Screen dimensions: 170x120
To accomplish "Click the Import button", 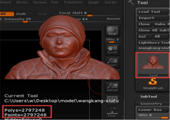I will tap(152, 18).
